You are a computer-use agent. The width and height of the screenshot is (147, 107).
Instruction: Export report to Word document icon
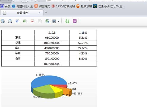[x=17, y=21]
